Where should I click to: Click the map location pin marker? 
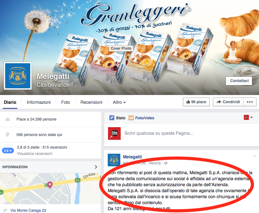tap(50, 185)
